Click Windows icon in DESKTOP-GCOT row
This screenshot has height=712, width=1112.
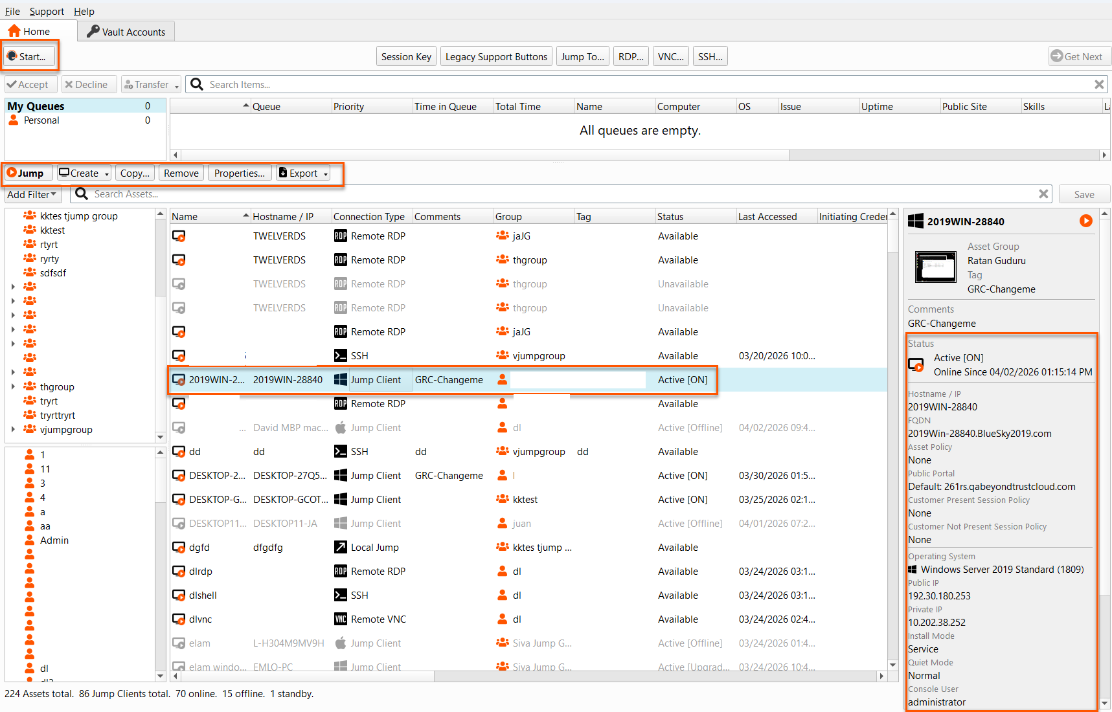(x=340, y=500)
